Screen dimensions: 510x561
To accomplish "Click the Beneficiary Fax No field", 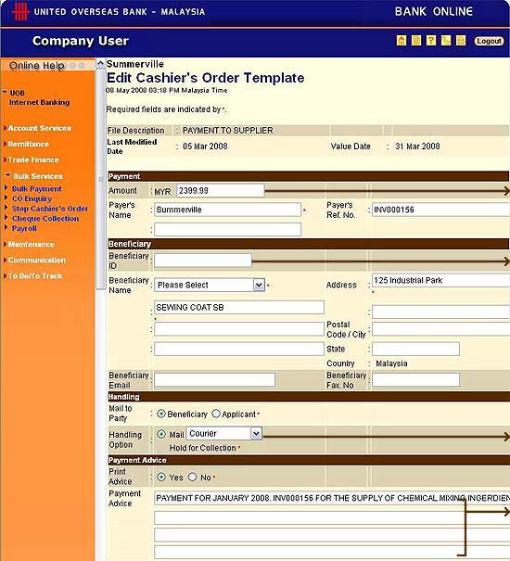I will pos(415,380).
